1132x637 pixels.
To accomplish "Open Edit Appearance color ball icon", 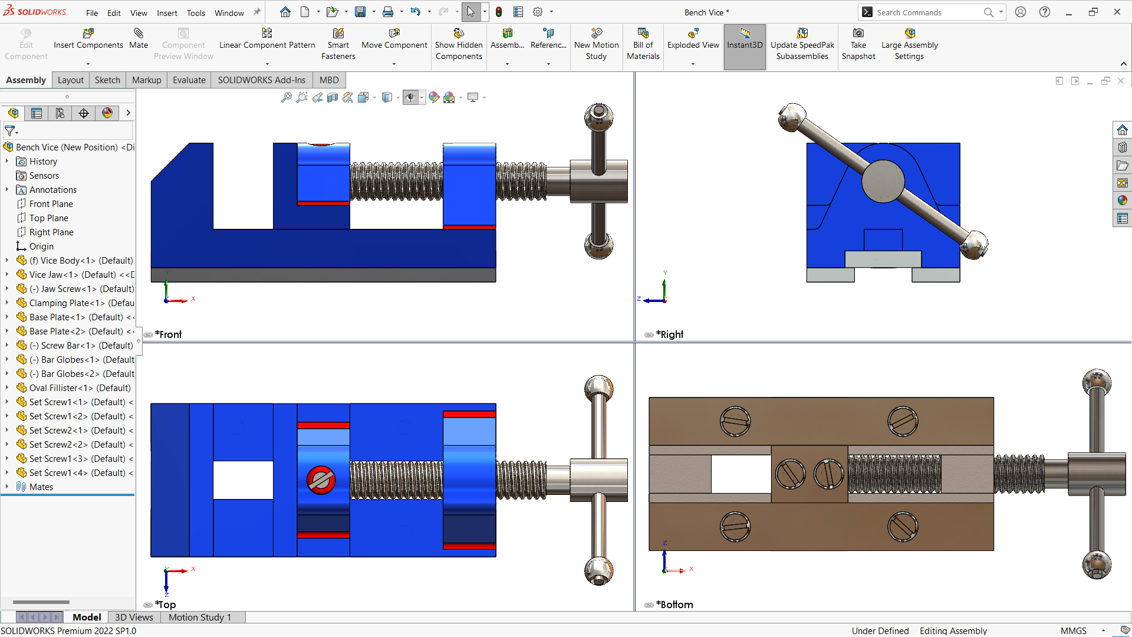I will click(434, 97).
